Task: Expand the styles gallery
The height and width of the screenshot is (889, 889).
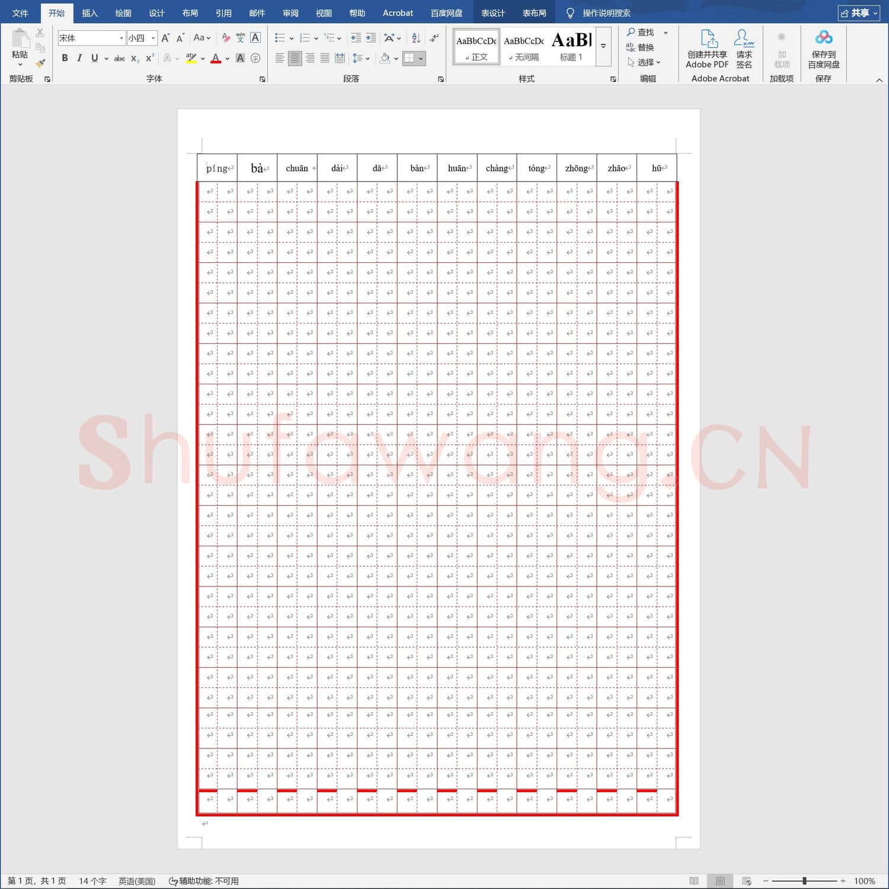Action: pos(603,46)
